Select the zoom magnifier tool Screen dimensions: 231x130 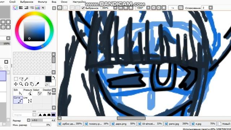coord(21,84)
